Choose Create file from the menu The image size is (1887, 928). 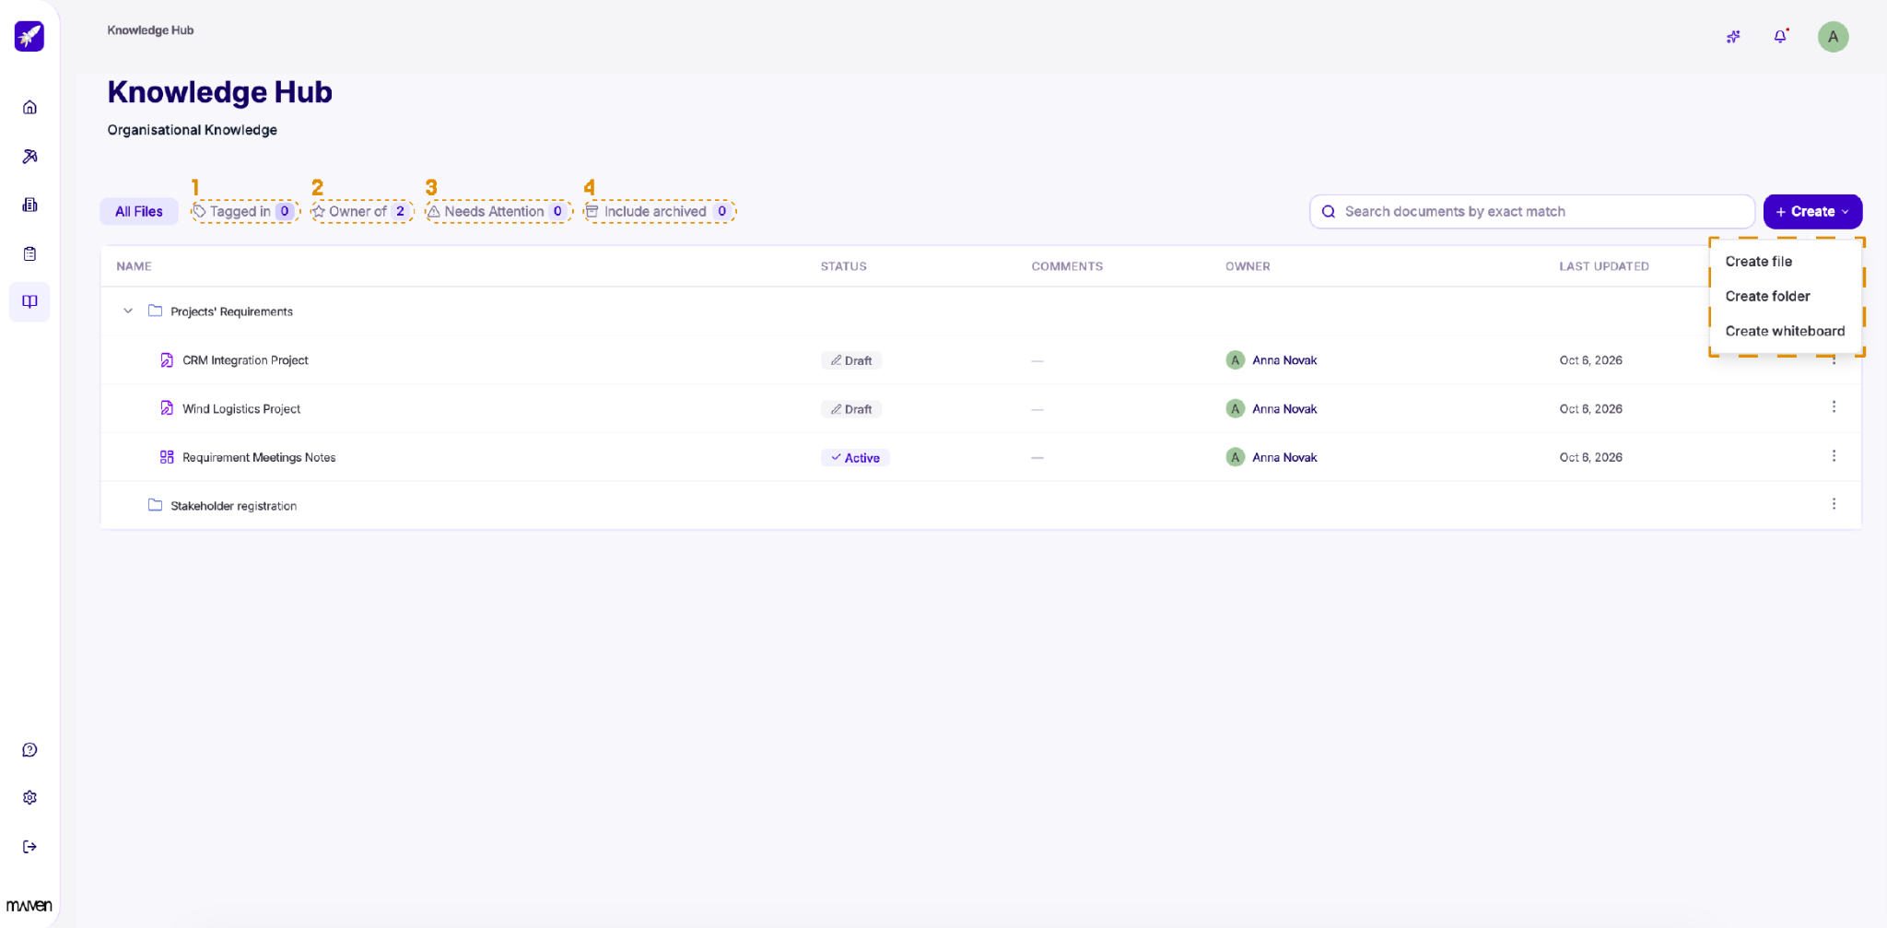(1758, 262)
